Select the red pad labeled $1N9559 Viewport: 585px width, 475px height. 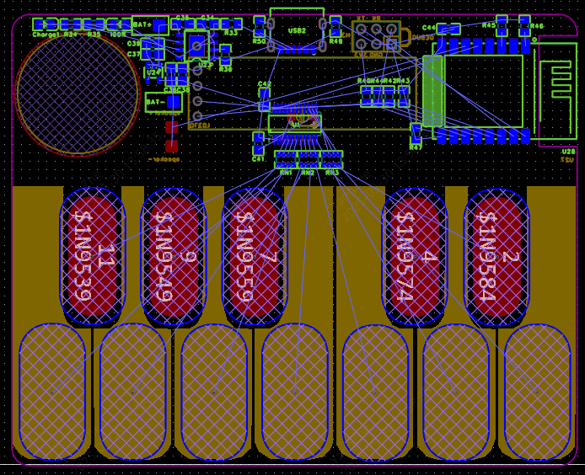255,257
